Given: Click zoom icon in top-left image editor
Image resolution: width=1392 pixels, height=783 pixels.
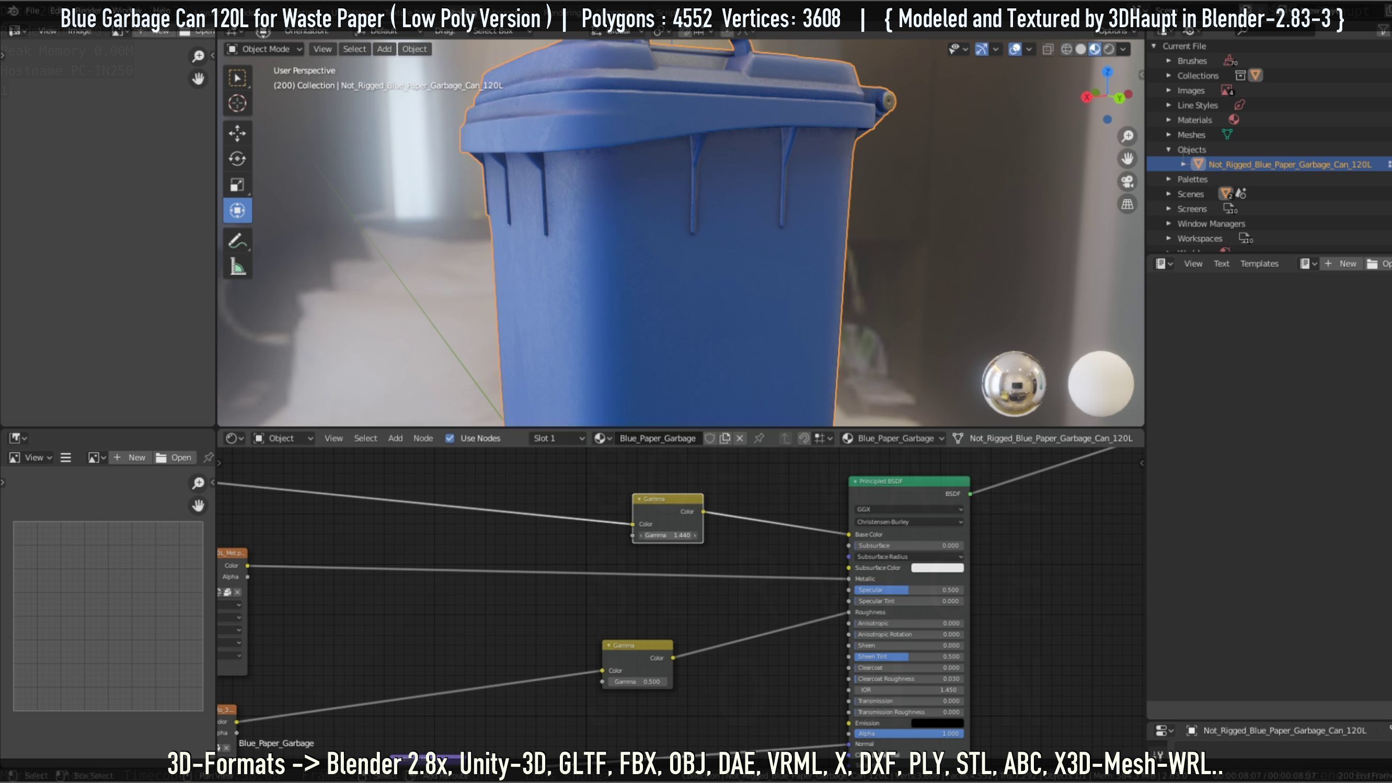Looking at the screenshot, I should pyautogui.click(x=198, y=55).
